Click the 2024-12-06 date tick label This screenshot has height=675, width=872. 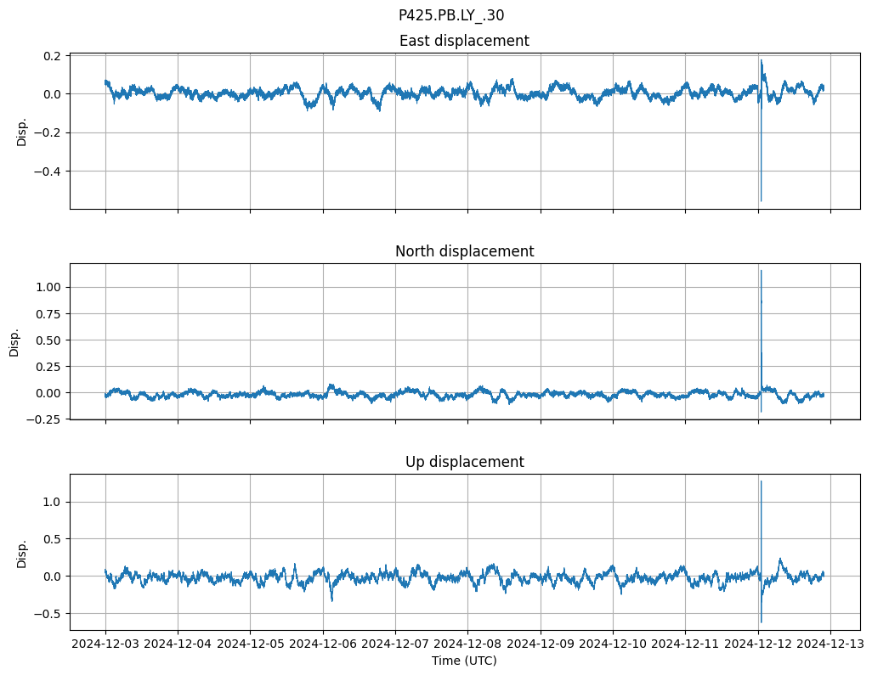tap(323, 644)
